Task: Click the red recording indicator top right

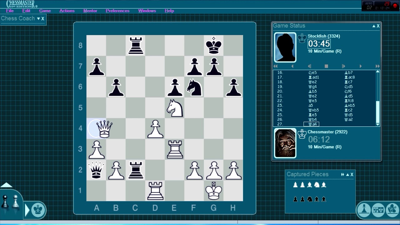Action: [395, 6]
